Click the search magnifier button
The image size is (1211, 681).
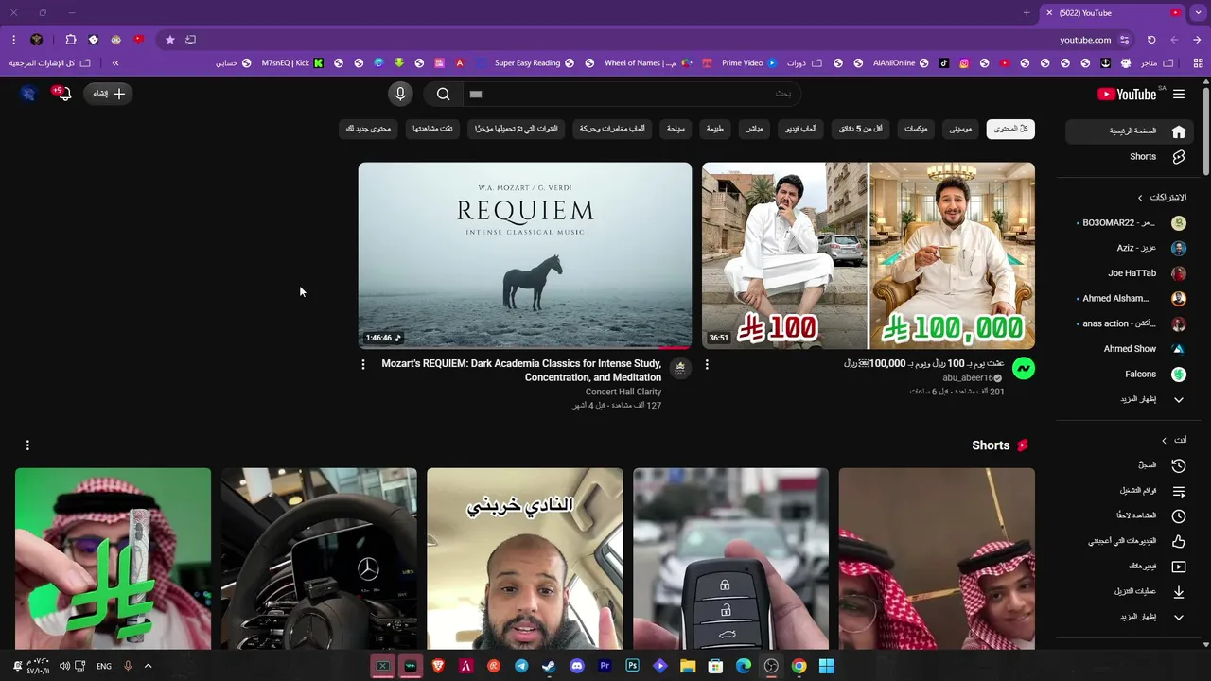pyautogui.click(x=443, y=94)
